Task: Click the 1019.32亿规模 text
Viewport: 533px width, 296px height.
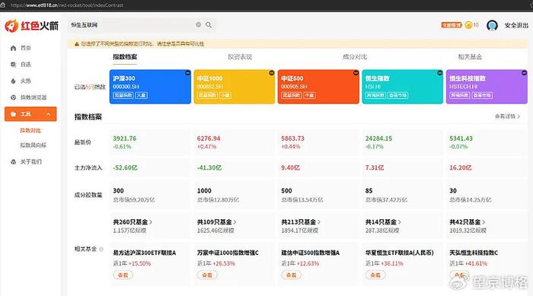Action: coord(468,231)
